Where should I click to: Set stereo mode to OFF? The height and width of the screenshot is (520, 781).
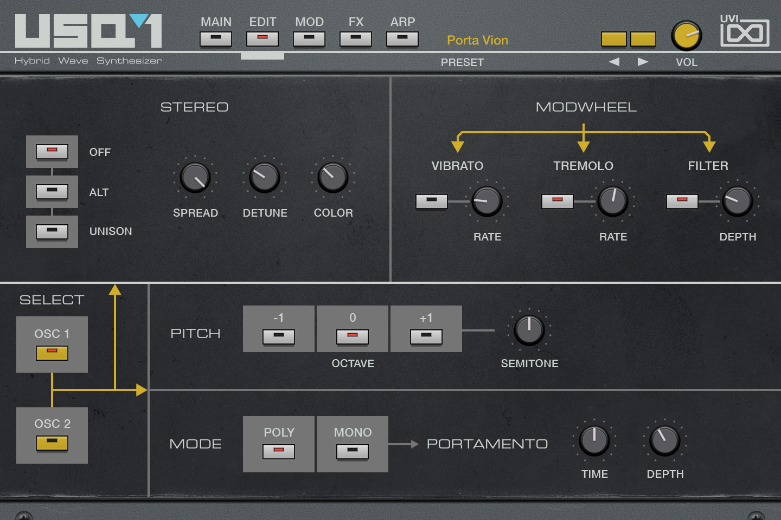pyautogui.click(x=52, y=152)
